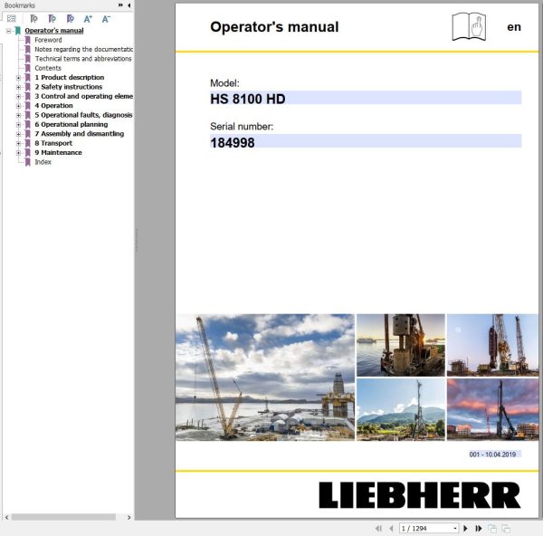The width and height of the screenshot is (543, 536).
Task: Select 5 Operational faults, diagnosis label
Action: tap(83, 115)
